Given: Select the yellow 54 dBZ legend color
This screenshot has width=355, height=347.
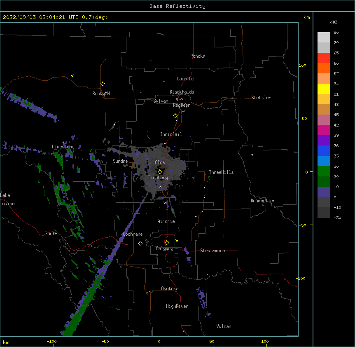Looking at the screenshot, I should 324,89.
